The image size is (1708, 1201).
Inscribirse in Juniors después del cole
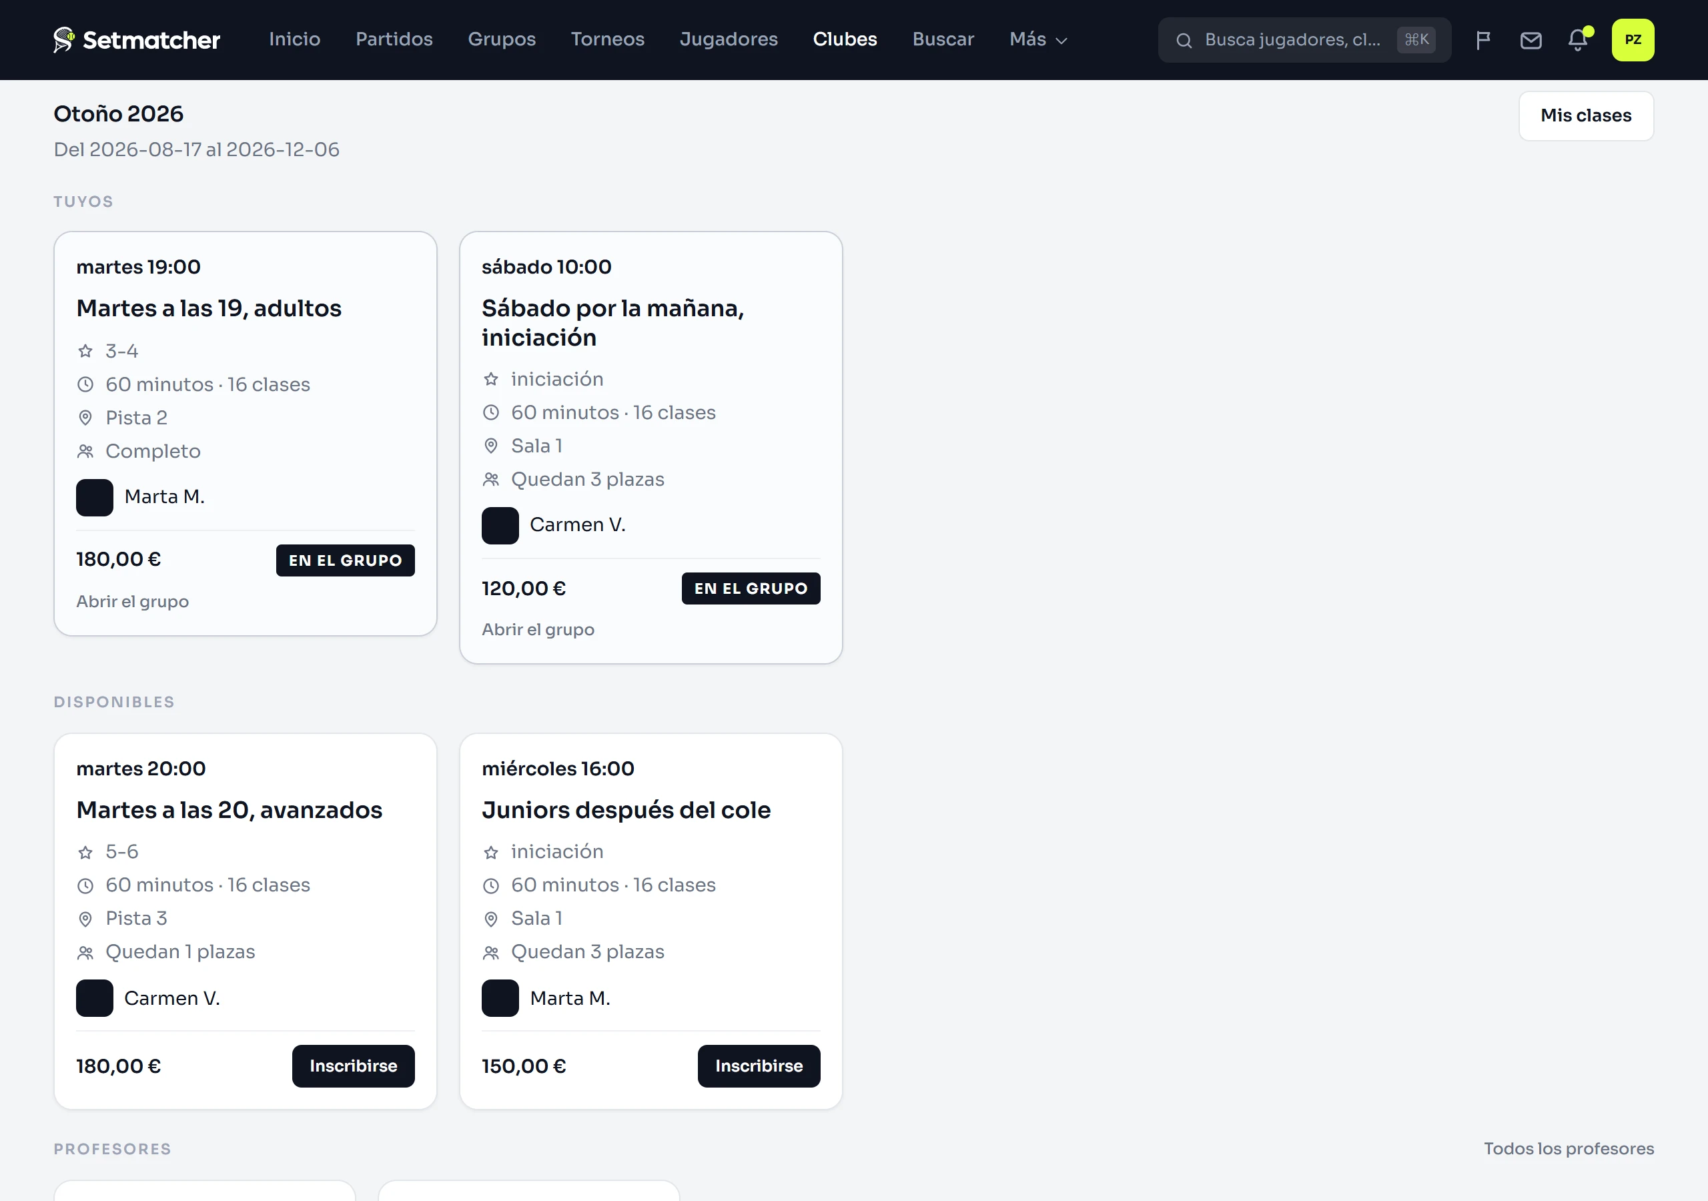point(759,1066)
